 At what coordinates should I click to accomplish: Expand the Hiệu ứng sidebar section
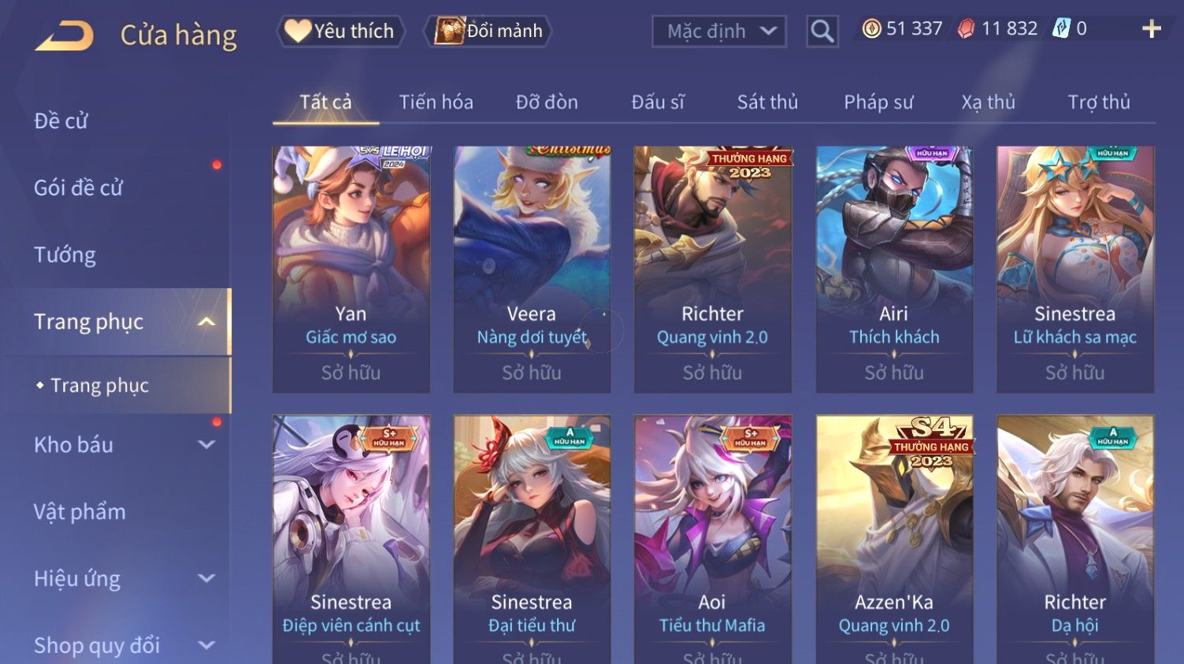click(x=206, y=578)
